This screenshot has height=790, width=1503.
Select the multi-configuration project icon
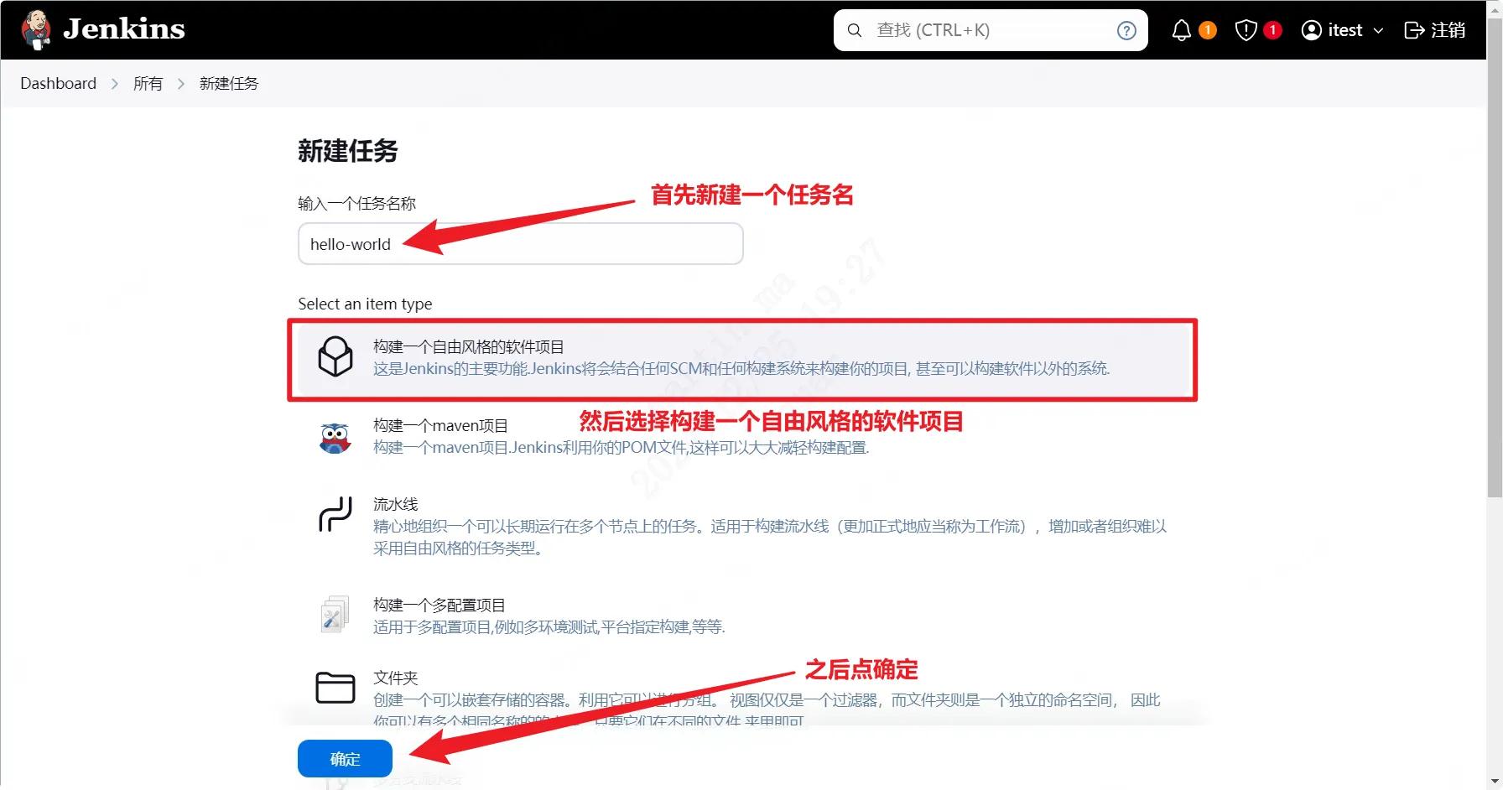pyautogui.click(x=335, y=615)
